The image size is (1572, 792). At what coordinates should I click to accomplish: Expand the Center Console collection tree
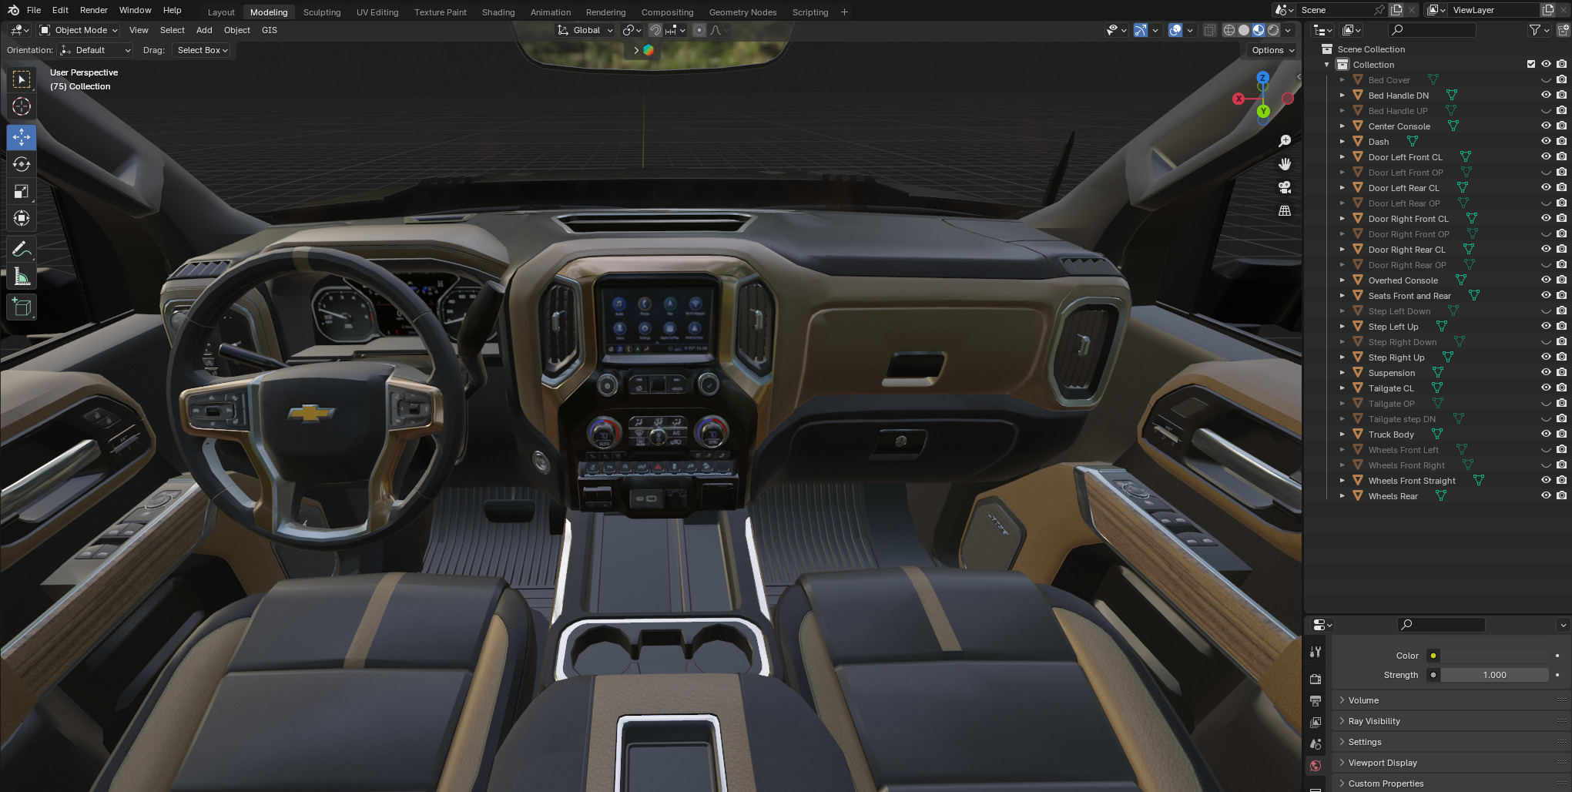click(x=1342, y=126)
